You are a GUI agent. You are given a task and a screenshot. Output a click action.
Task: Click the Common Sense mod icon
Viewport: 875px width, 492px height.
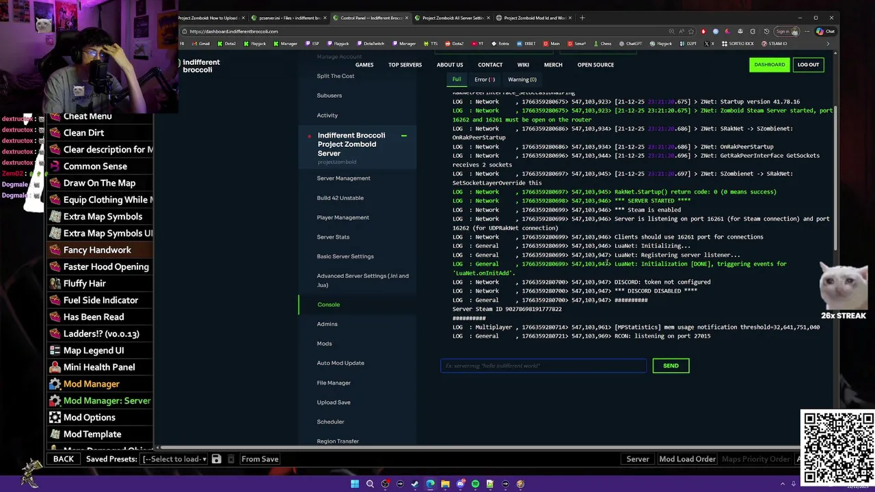pyautogui.click(x=55, y=167)
